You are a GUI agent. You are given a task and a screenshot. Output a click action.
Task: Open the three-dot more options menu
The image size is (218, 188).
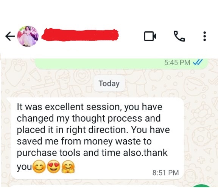point(204,36)
